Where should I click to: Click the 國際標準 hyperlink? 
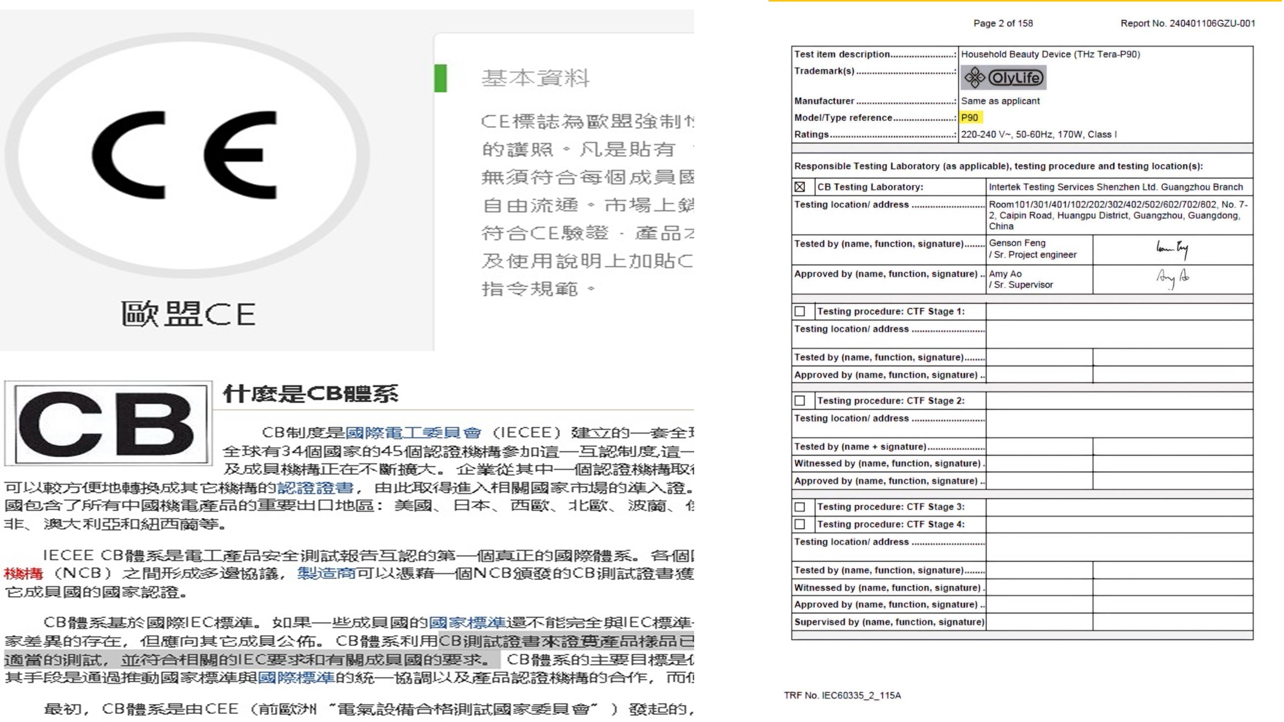pos(296,678)
